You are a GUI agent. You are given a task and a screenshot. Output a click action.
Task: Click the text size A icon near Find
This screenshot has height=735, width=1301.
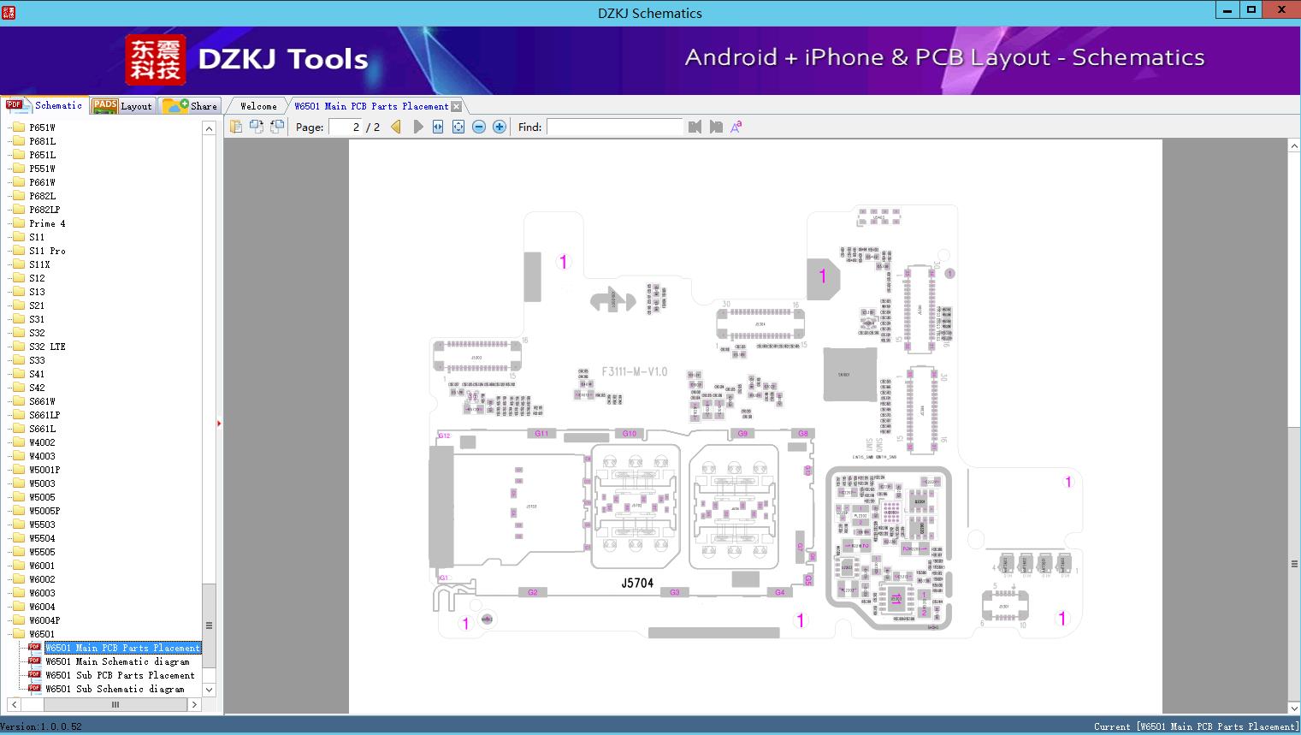(x=736, y=126)
